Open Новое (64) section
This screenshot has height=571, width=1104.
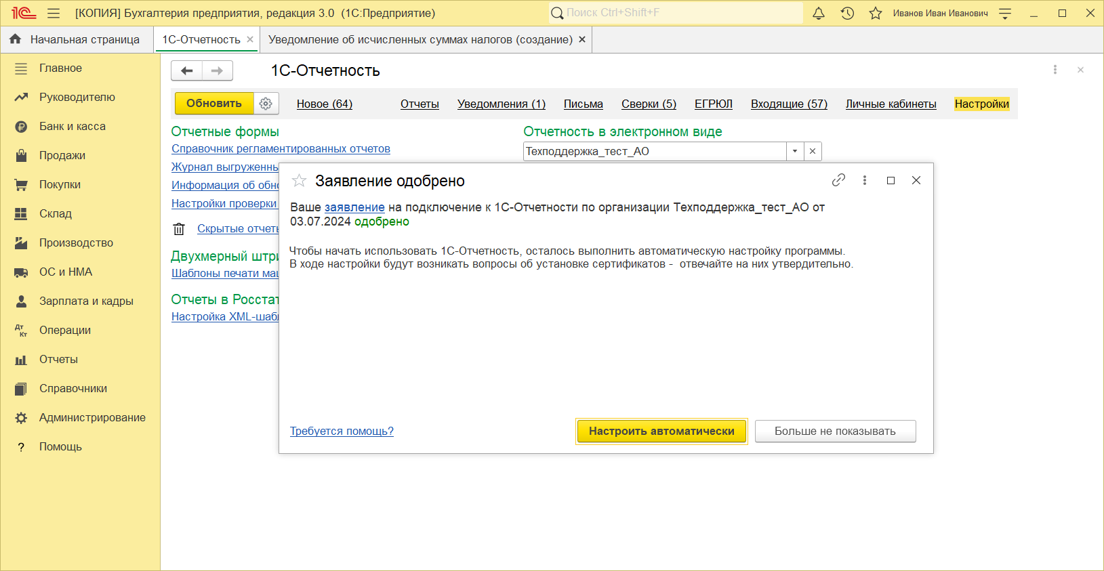325,104
